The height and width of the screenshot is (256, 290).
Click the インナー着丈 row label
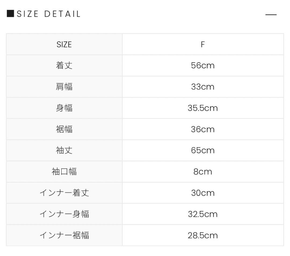[x=64, y=193]
